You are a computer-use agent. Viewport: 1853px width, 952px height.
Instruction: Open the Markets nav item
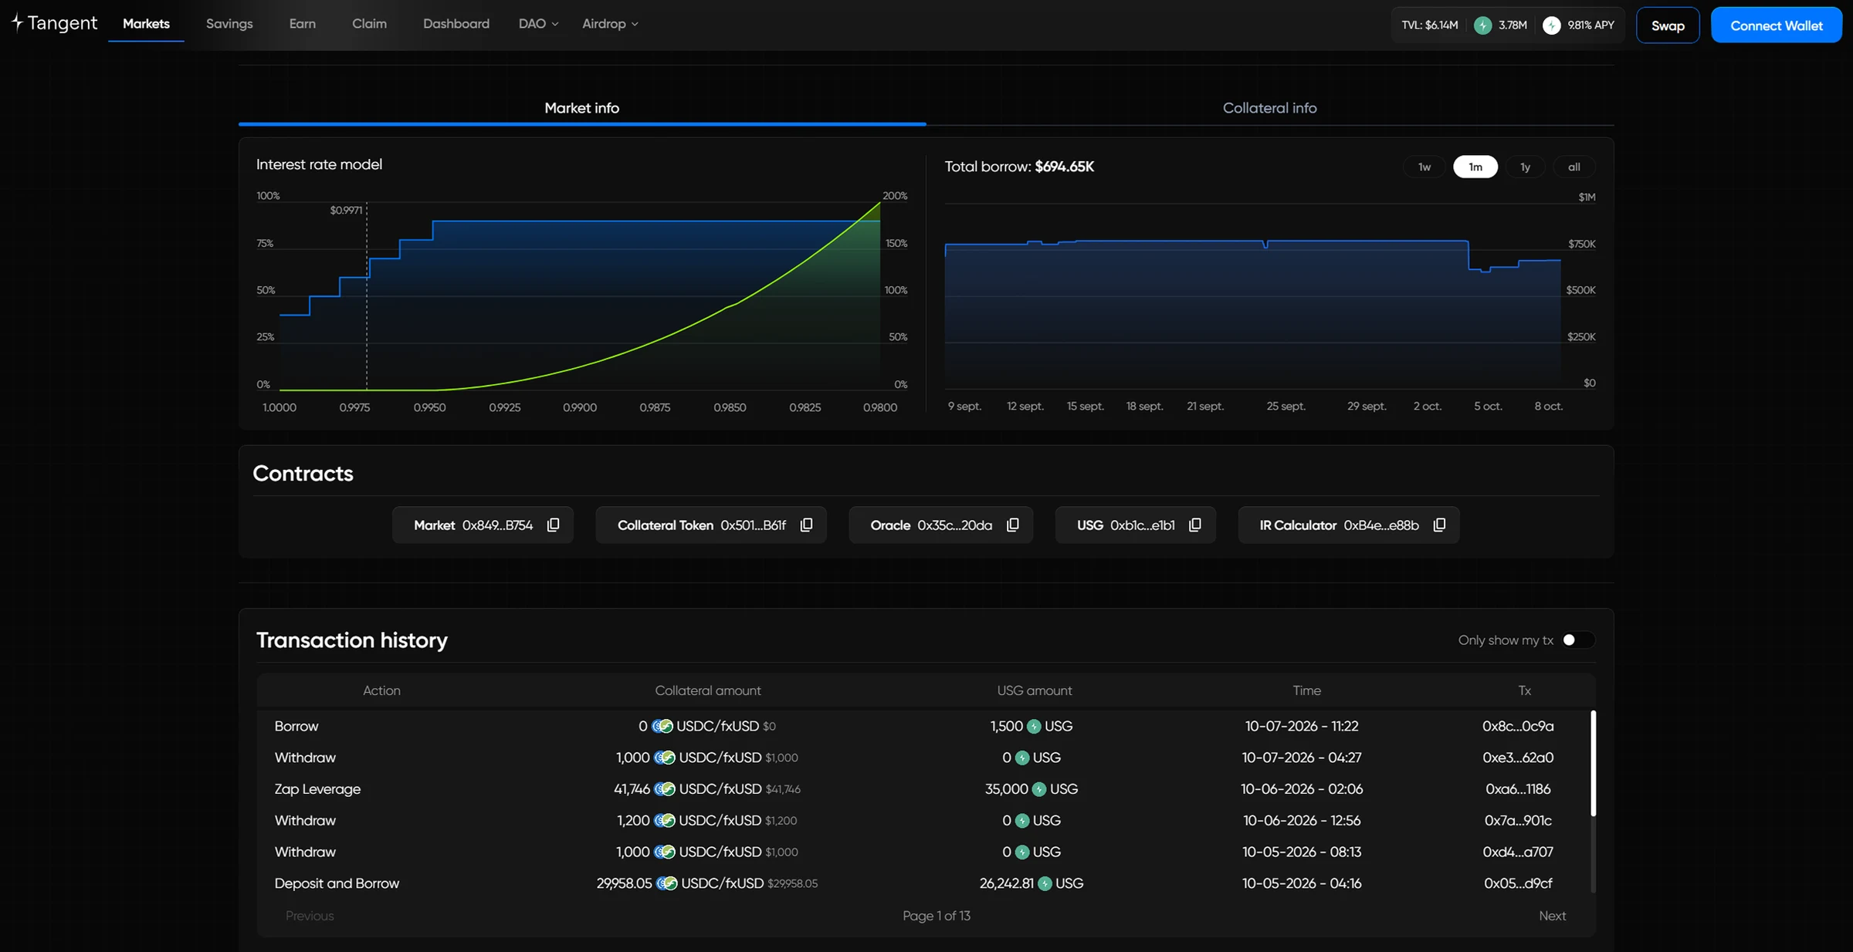[x=146, y=24]
